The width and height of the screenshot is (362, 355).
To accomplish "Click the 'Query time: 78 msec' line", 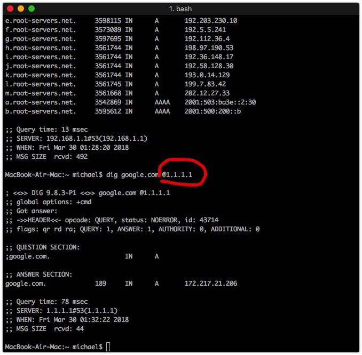I will click(46, 302).
